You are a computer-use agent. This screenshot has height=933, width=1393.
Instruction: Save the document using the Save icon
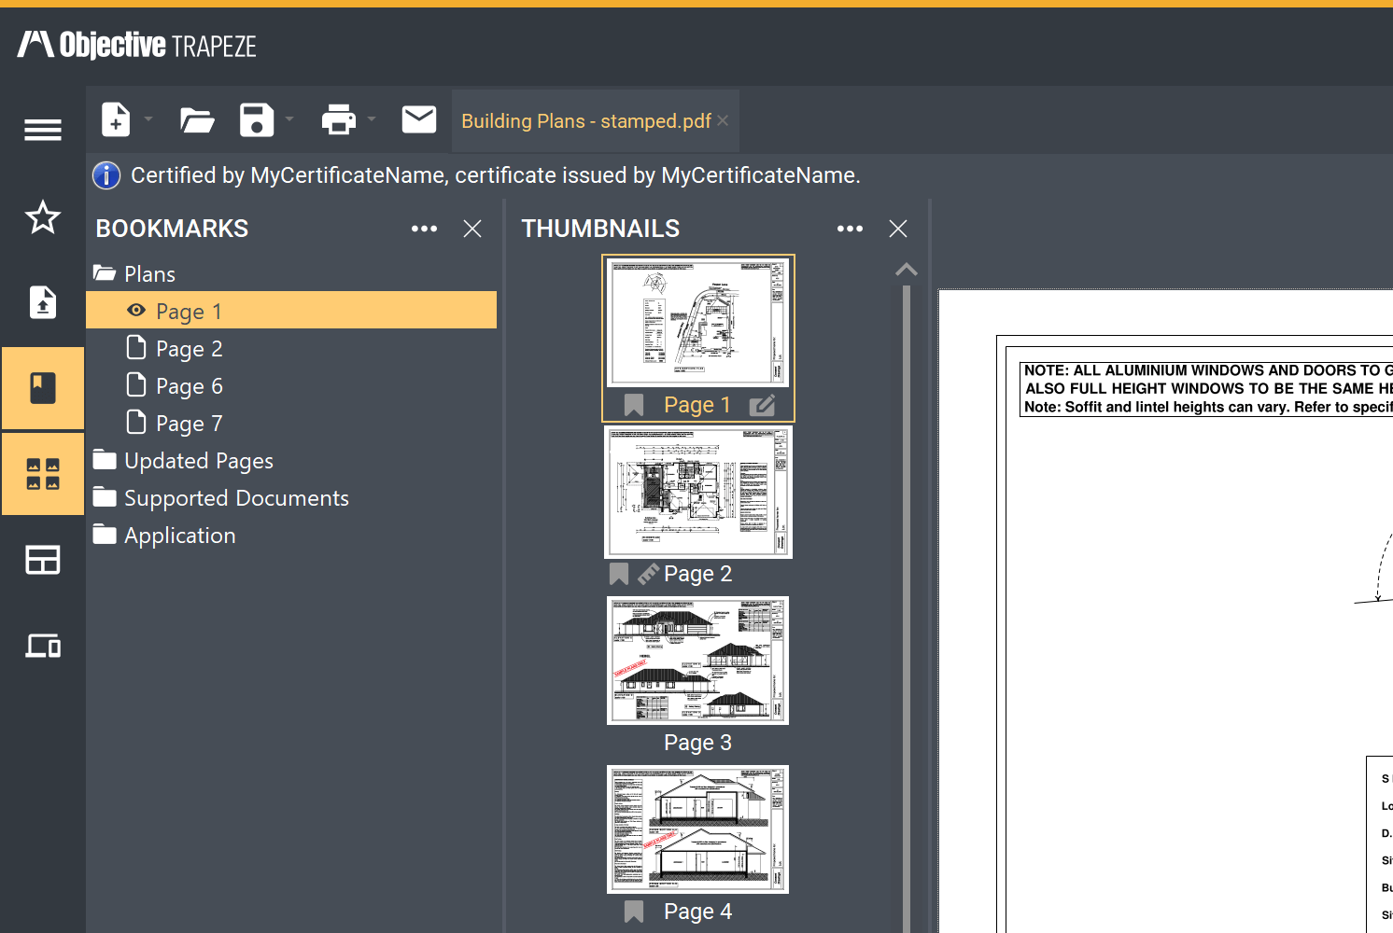259,119
